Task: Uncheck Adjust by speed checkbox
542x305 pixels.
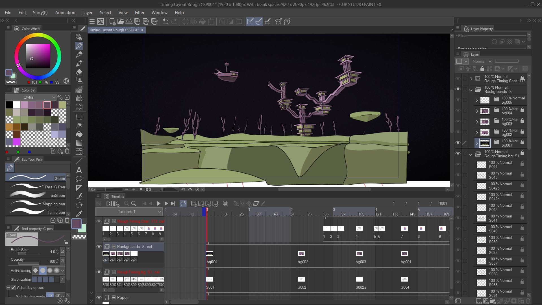Action: [x=13, y=287]
